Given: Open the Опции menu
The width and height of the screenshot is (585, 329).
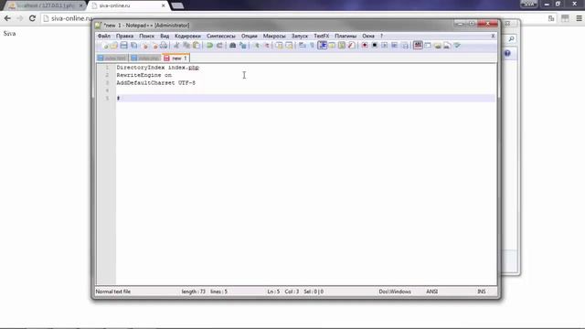Looking at the screenshot, I should 250,36.
